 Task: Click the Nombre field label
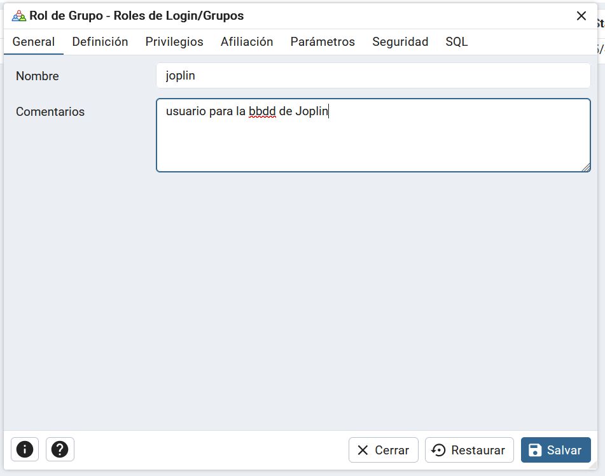pos(38,76)
